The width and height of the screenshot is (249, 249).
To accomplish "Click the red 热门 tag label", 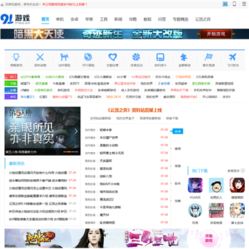I will tap(11, 77).
